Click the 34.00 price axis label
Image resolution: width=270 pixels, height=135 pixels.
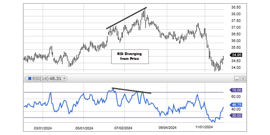coord(236,67)
